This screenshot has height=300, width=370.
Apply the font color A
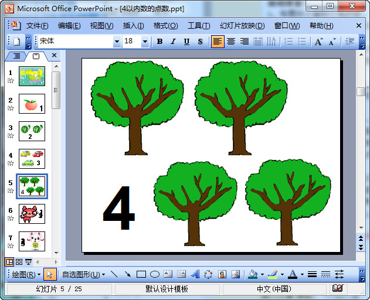click(x=293, y=274)
